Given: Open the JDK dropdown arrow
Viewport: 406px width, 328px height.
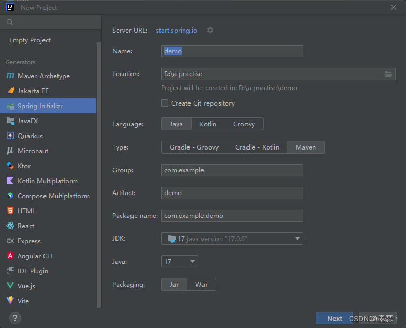Looking at the screenshot, I should 297,239.
